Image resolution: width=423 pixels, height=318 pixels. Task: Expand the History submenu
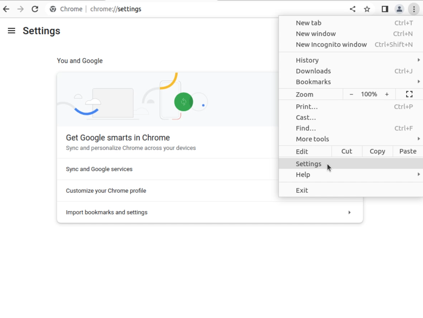351,60
